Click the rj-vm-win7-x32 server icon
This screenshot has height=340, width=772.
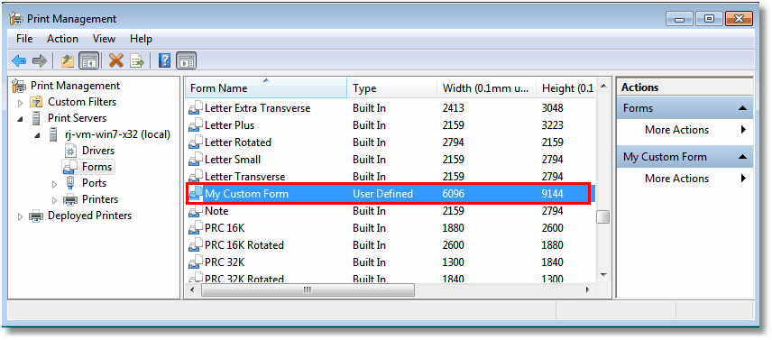pos(53,134)
